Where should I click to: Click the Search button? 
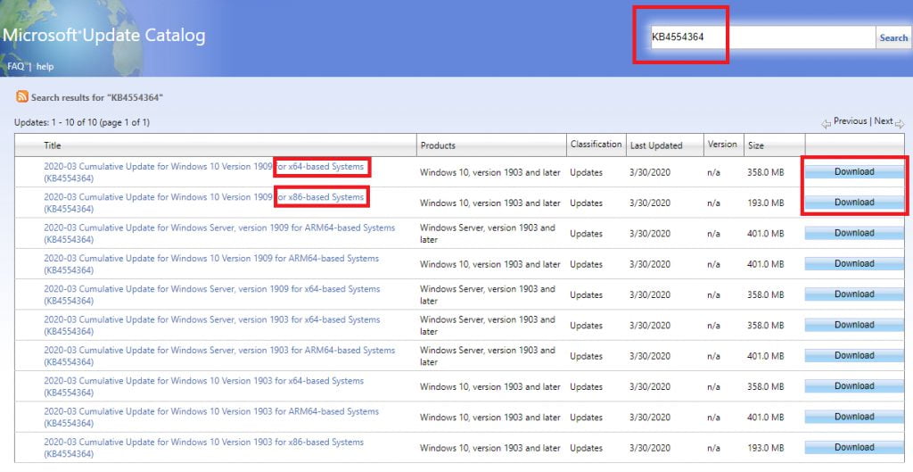(x=893, y=37)
